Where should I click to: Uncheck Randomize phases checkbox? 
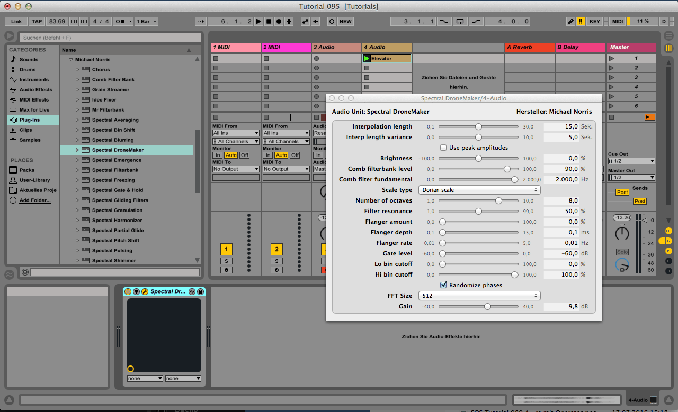(443, 285)
